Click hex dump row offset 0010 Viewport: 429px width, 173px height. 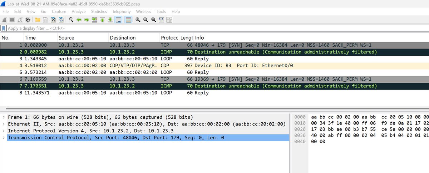pyautogui.click(x=361, y=123)
